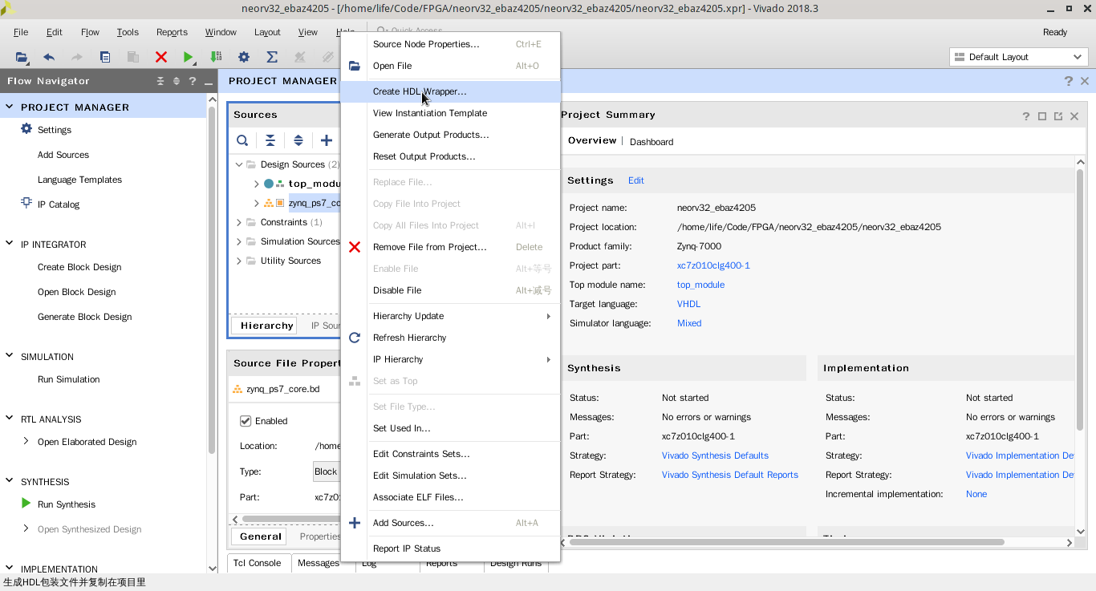Collapse all sources in Sources panel

(x=270, y=140)
